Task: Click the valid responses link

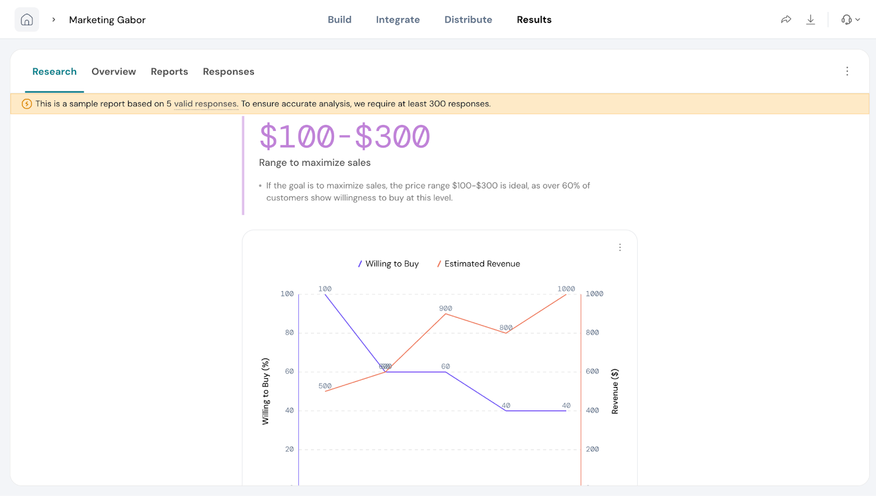Action: [x=205, y=104]
